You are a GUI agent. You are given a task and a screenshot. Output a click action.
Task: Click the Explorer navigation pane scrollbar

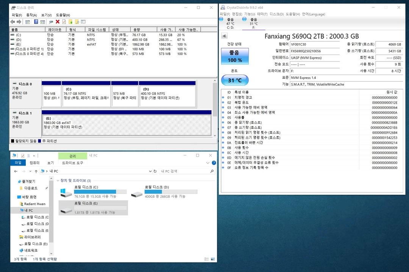click(x=51, y=216)
